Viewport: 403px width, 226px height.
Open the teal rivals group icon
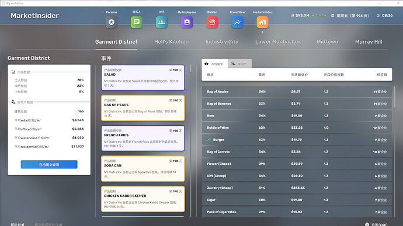(x=162, y=22)
